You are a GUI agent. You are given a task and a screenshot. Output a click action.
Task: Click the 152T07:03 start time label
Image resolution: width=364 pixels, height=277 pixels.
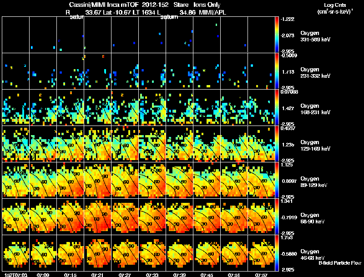pyautogui.click(x=16, y=275)
